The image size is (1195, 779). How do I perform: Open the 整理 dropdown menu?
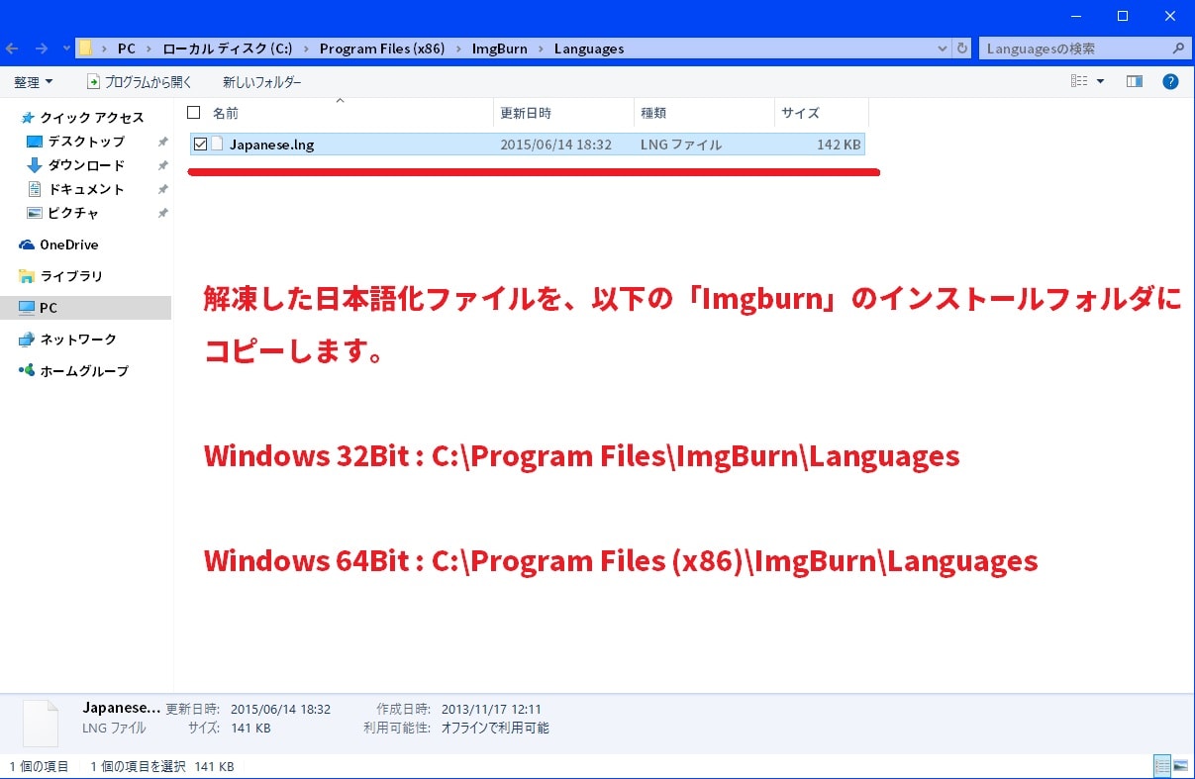click(x=34, y=82)
